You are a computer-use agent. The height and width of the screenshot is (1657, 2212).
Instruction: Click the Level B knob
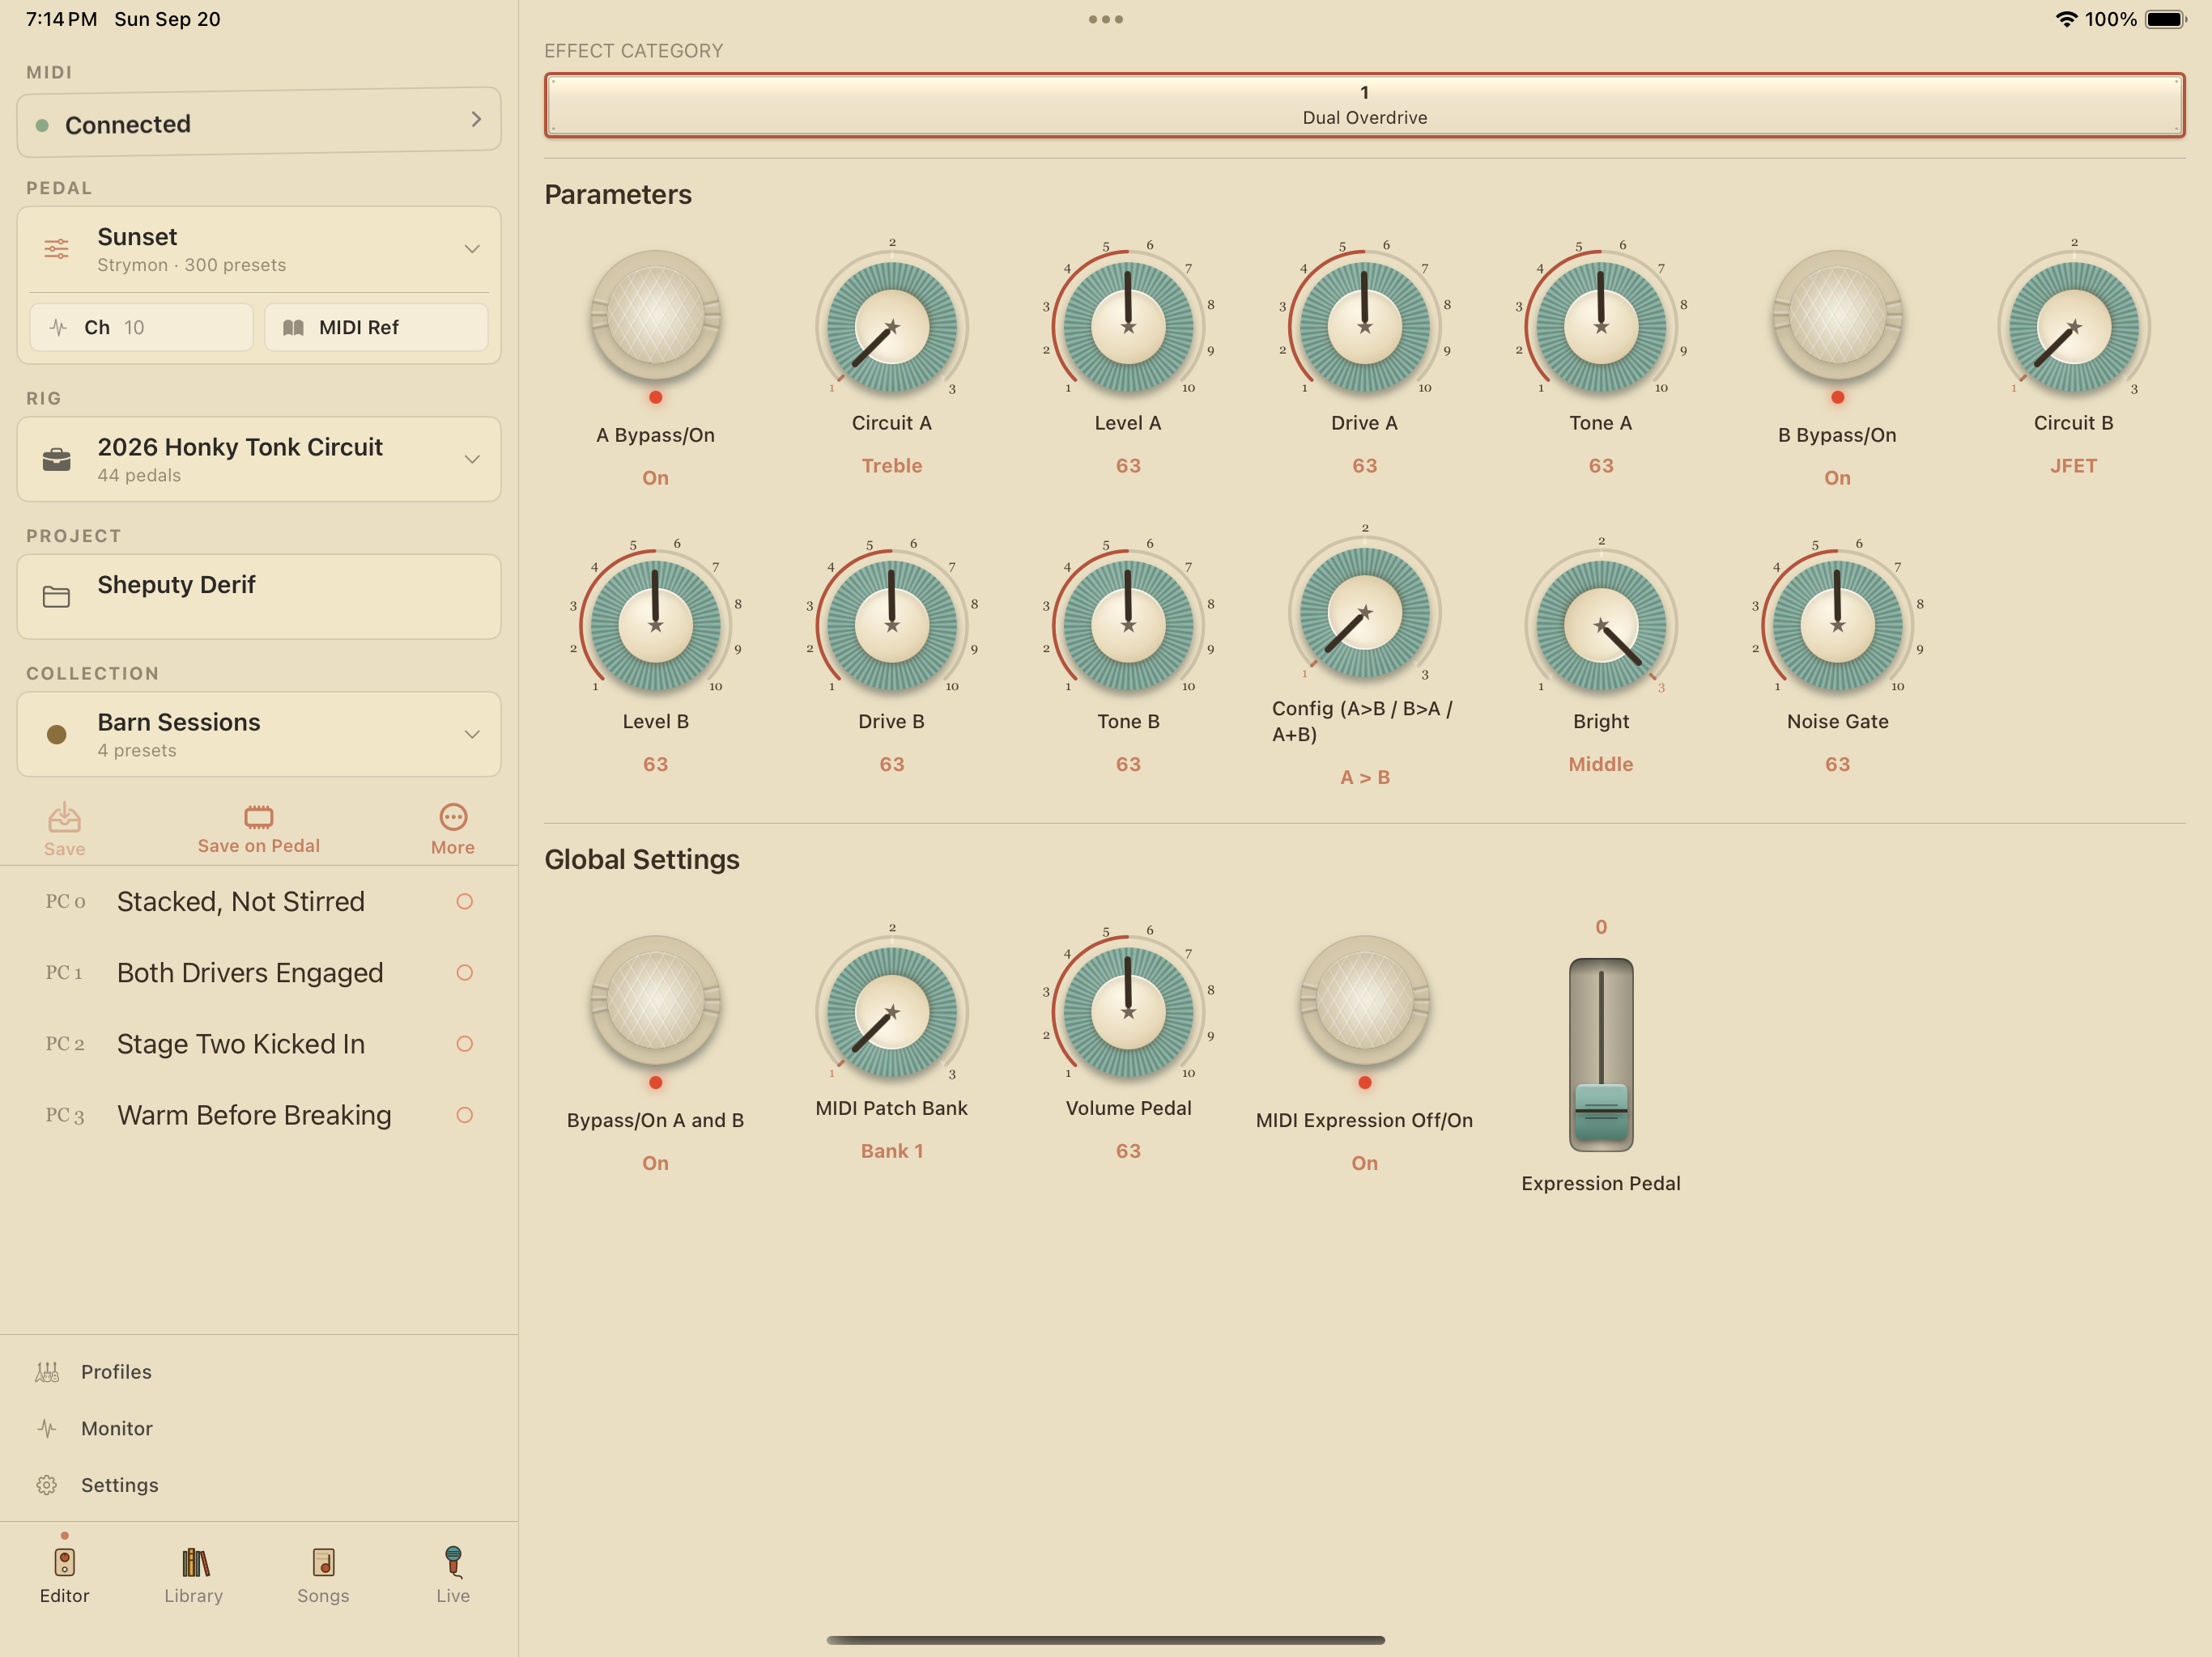(655, 625)
